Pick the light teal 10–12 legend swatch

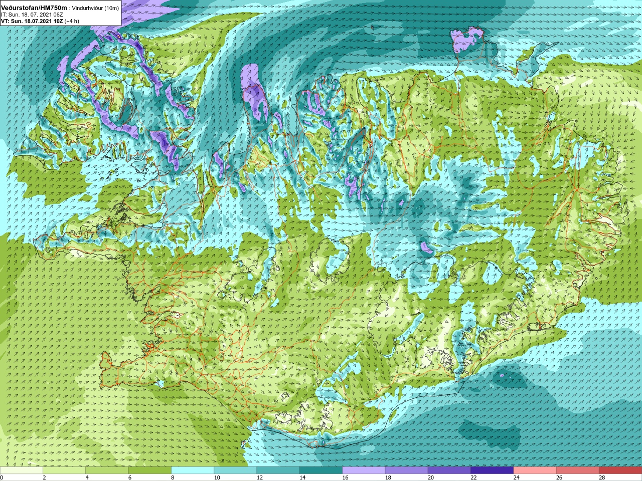(235, 470)
